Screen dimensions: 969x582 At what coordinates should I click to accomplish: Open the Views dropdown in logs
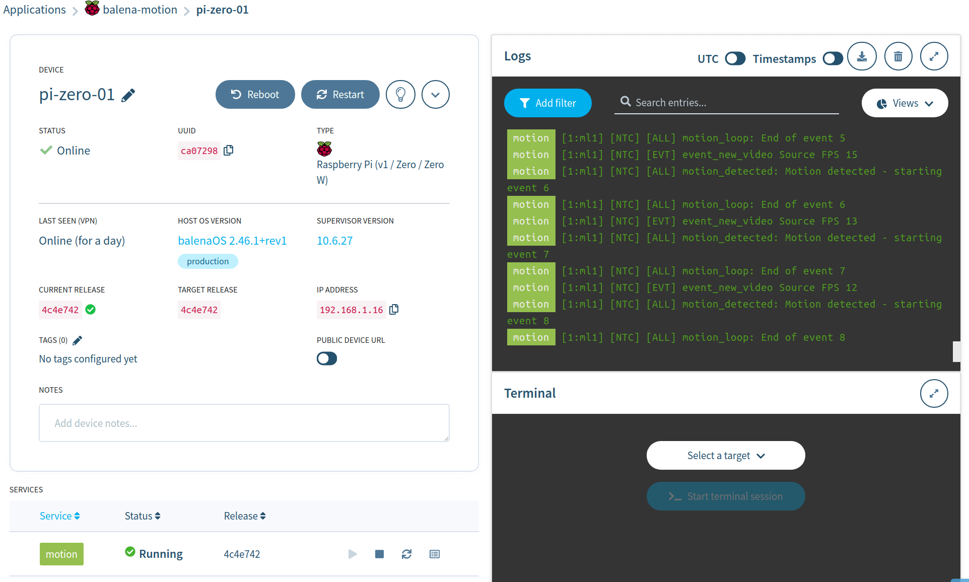point(905,103)
